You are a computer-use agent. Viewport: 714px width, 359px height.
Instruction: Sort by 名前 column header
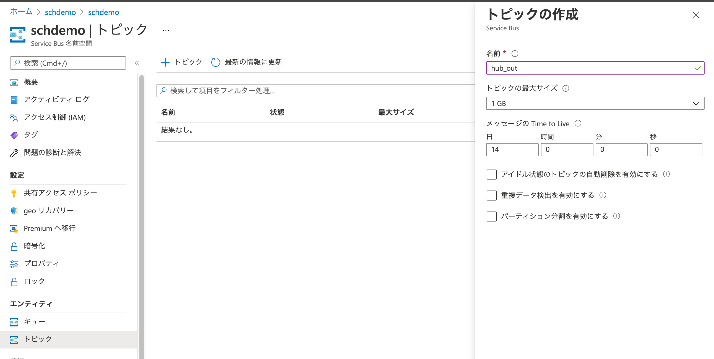click(x=168, y=112)
